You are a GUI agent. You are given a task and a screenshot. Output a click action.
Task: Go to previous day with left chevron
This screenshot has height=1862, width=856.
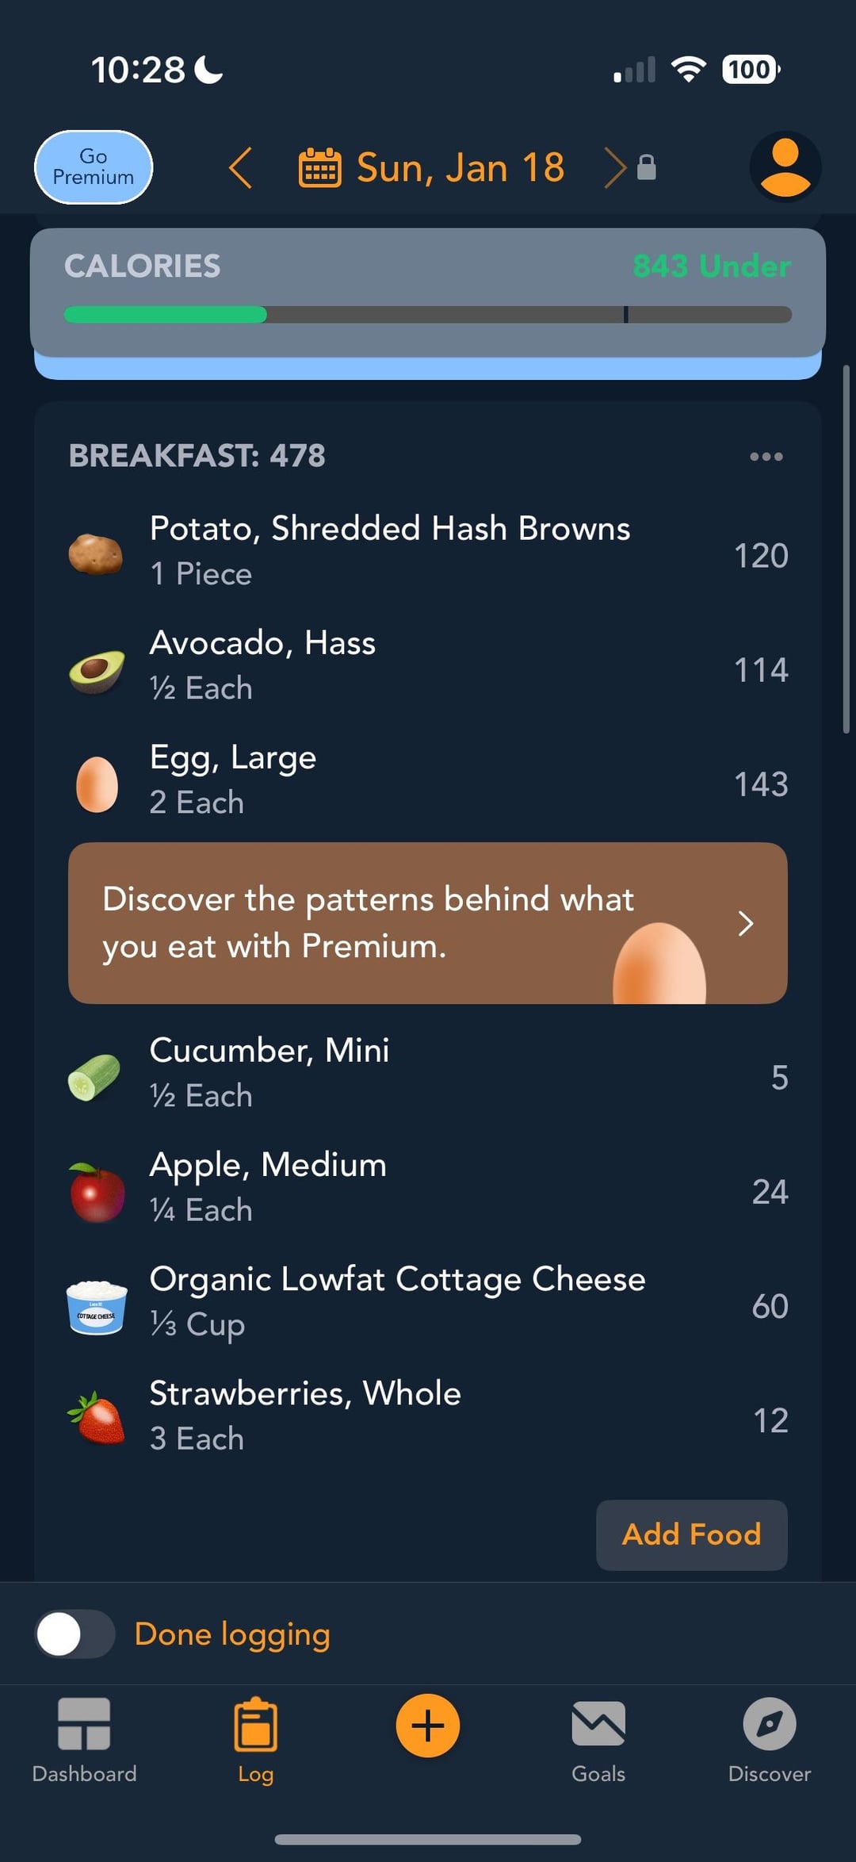[x=241, y=167]
